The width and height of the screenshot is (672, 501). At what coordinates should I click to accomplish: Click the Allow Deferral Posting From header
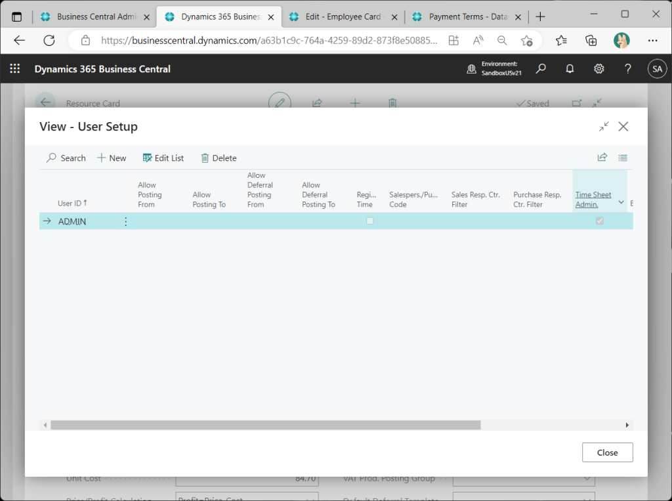[260, 190]
